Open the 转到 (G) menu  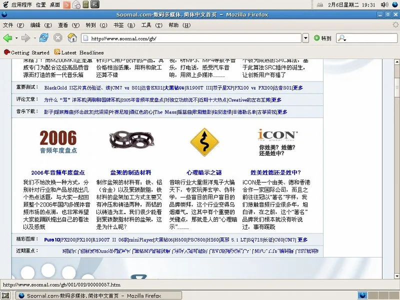click(x=96, y=25)
